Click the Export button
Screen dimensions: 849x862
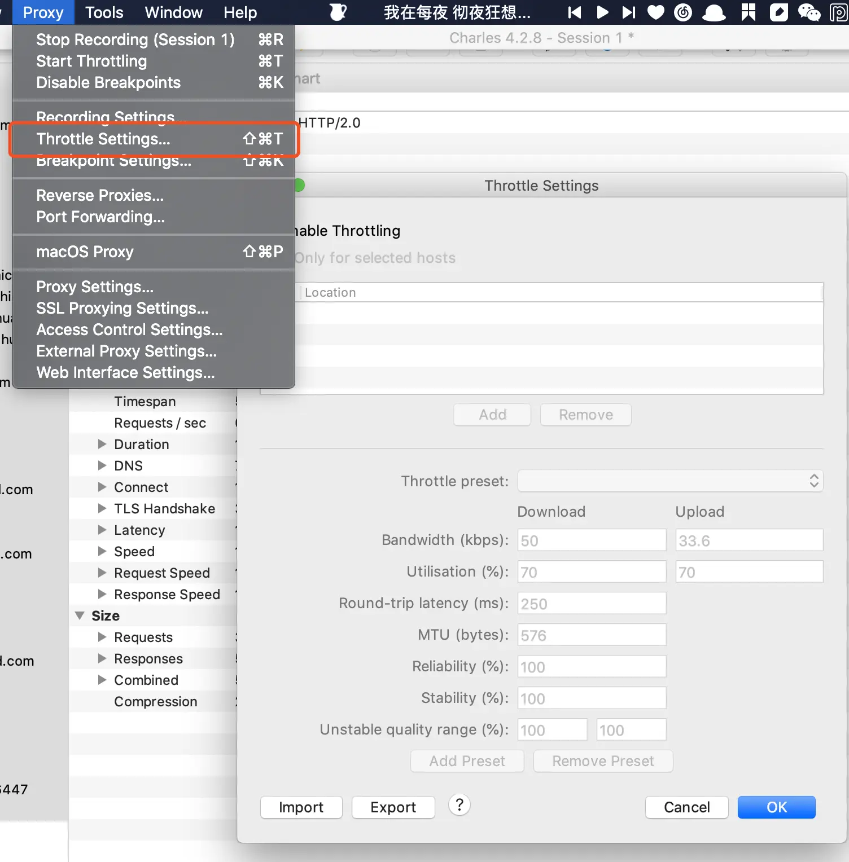tap(393, 807)
